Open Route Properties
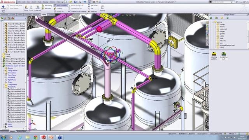Viewport: 249px width, 140px height. pos(37,9)
